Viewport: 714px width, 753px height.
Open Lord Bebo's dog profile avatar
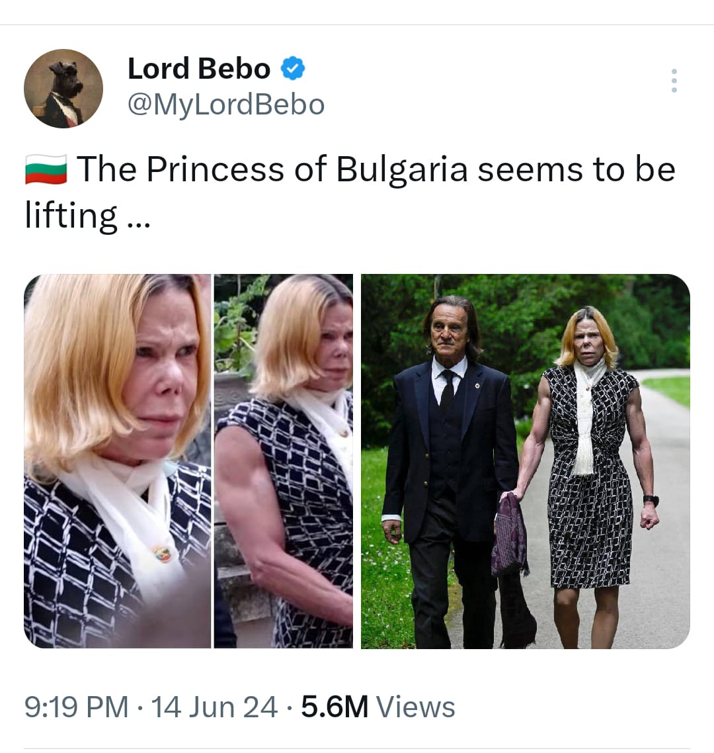(x=63, y=88)
